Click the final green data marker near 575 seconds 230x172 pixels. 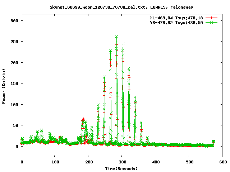click(x=213, y=141)
